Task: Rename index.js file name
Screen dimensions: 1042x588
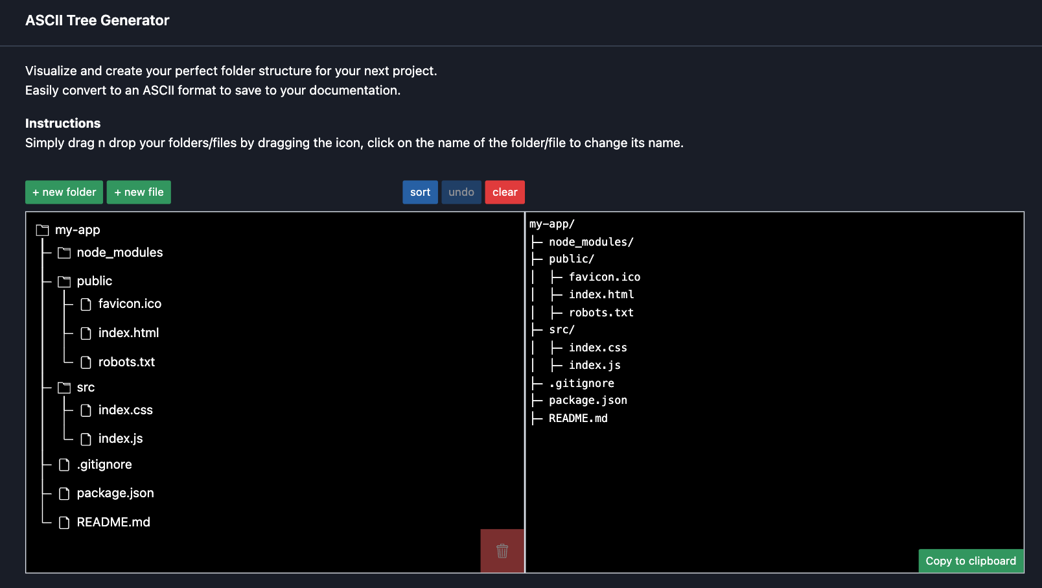Action: pos(121,438)
